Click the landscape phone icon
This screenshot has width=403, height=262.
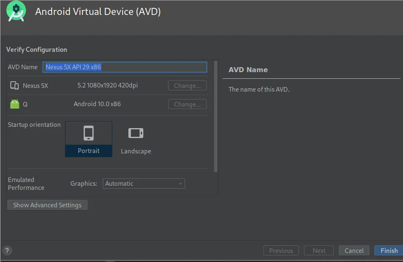pyautogui.click(x=136, y=133)
